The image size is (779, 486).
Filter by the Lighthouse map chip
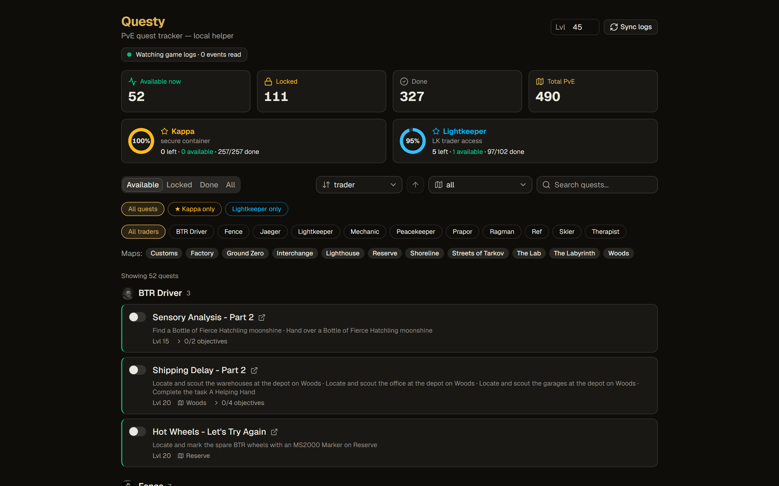(342, 253)
